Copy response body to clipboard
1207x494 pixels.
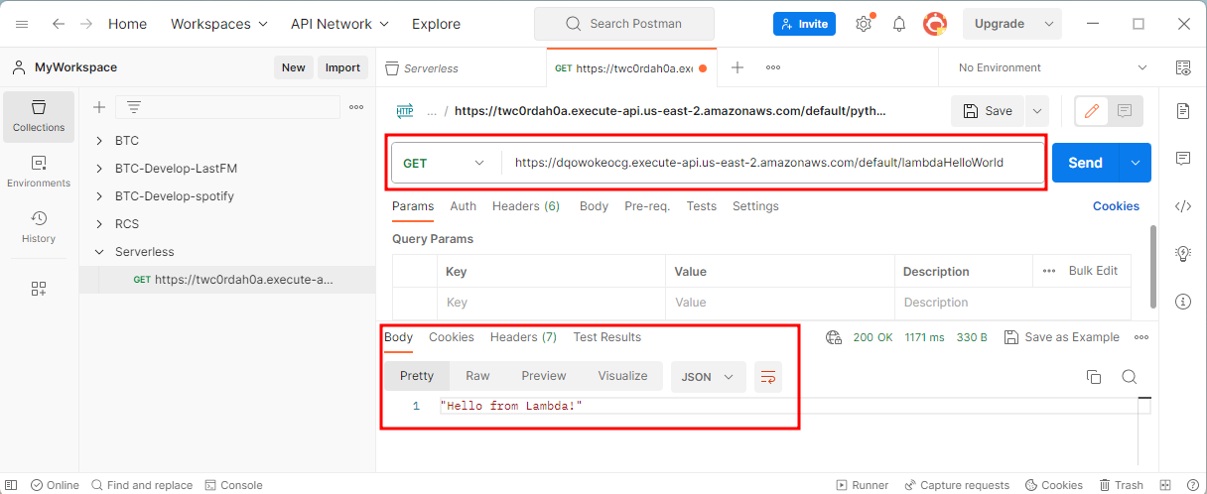[x=1094, y=376]
